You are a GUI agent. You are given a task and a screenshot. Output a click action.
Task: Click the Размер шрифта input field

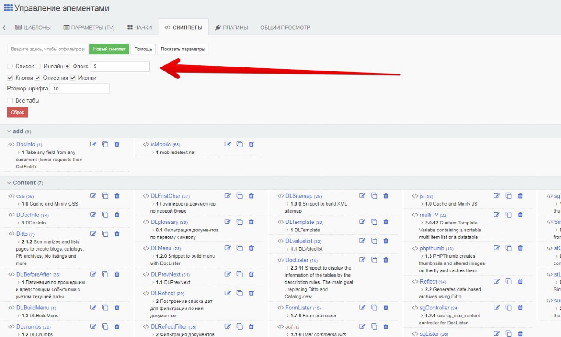coord(79,89)
